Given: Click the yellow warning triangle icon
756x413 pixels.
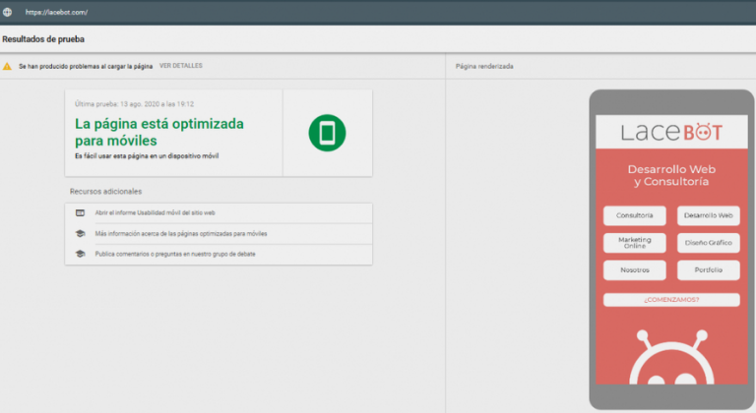Looking at the screenshot, I should (7, 67).
